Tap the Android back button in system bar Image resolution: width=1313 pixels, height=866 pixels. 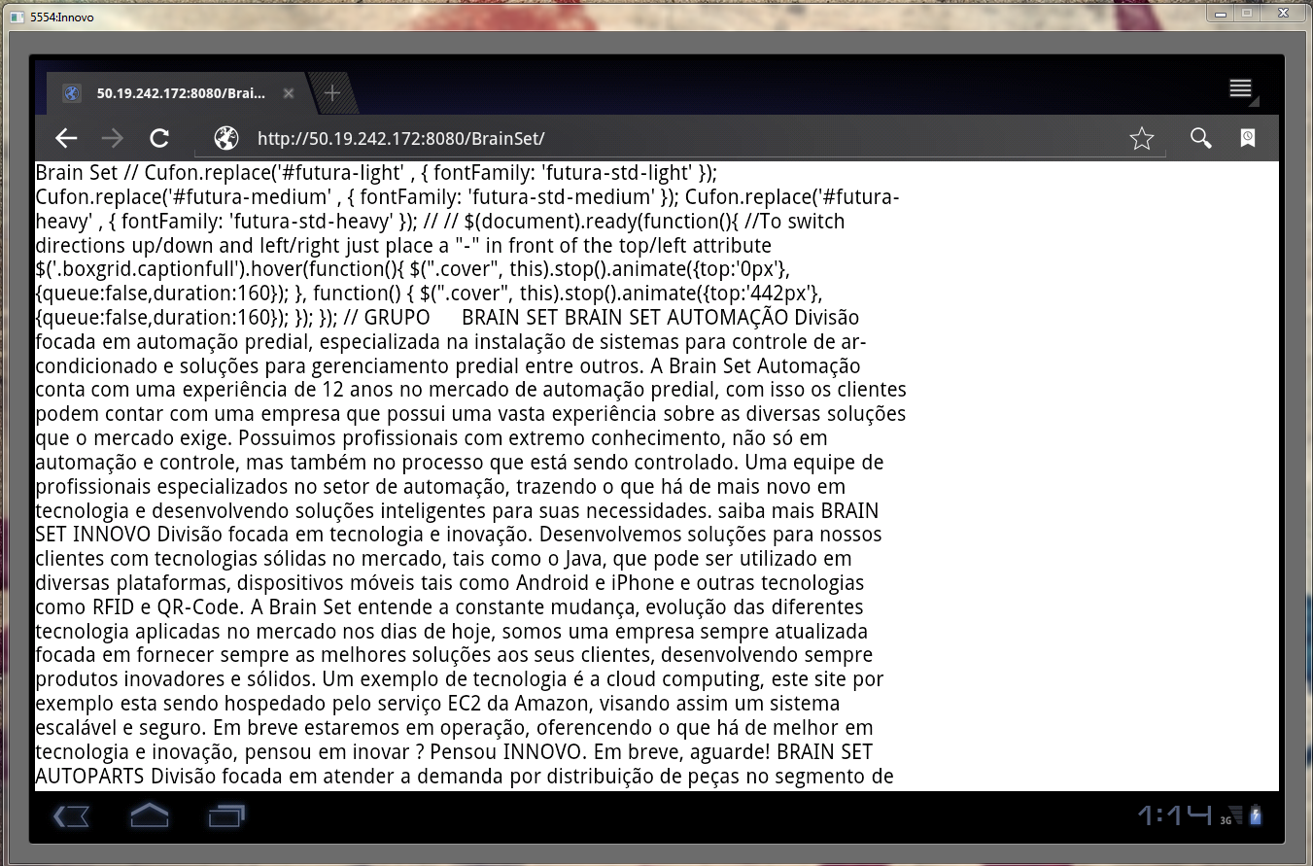click(x=72, y=816)
